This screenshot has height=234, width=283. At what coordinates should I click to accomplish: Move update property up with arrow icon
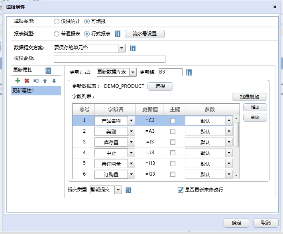click(45, 81)
